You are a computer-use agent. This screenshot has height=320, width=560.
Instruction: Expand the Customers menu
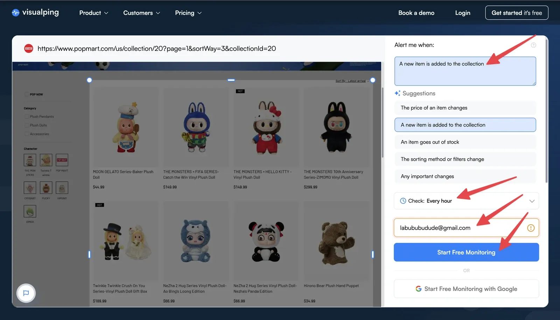[x=141, y=13]
